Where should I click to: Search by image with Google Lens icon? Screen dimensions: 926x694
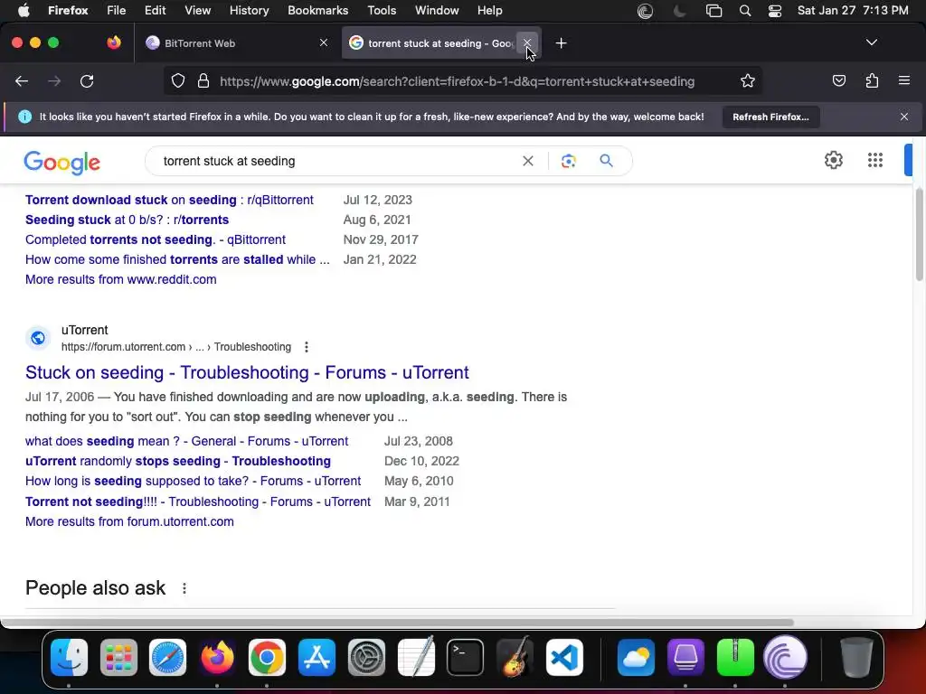pos(568,161)
